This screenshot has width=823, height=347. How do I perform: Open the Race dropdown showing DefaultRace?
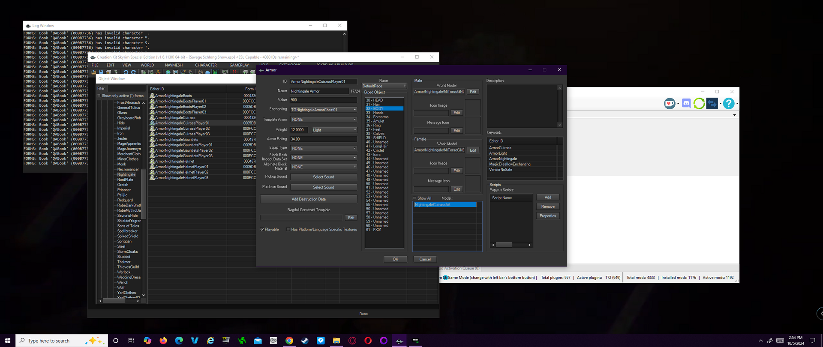tap(384, 86)
